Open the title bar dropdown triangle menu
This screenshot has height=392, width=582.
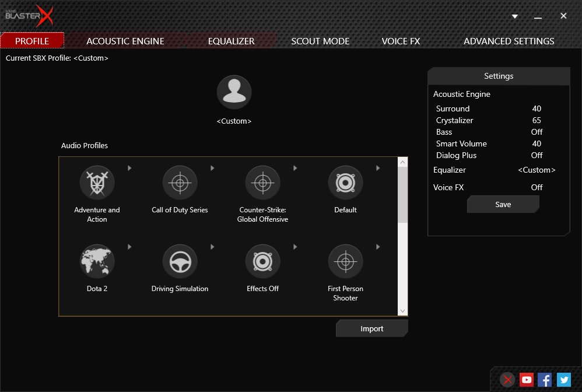(x=515, y=16)
